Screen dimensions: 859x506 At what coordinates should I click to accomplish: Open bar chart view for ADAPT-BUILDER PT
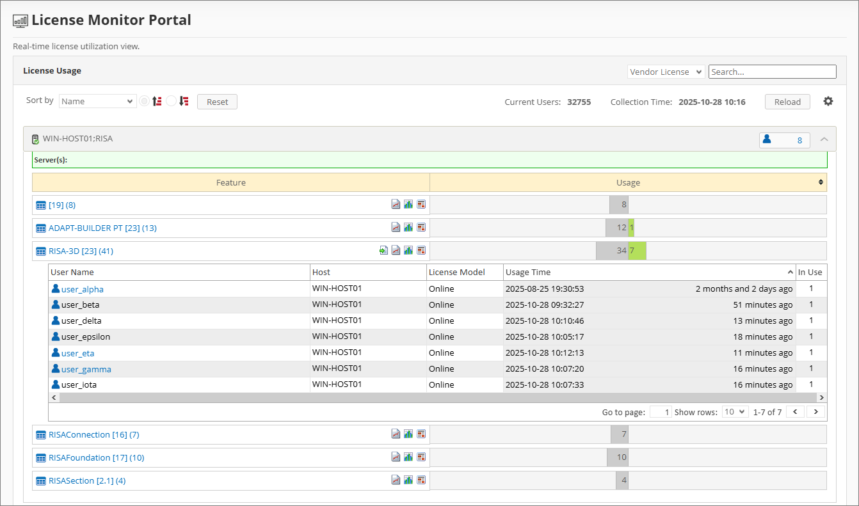408,226
